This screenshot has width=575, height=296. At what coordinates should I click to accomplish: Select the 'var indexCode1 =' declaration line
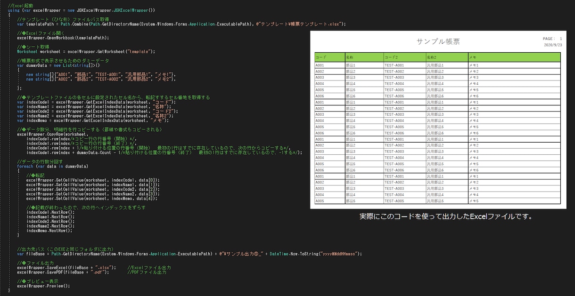click(x=97, y=102)
